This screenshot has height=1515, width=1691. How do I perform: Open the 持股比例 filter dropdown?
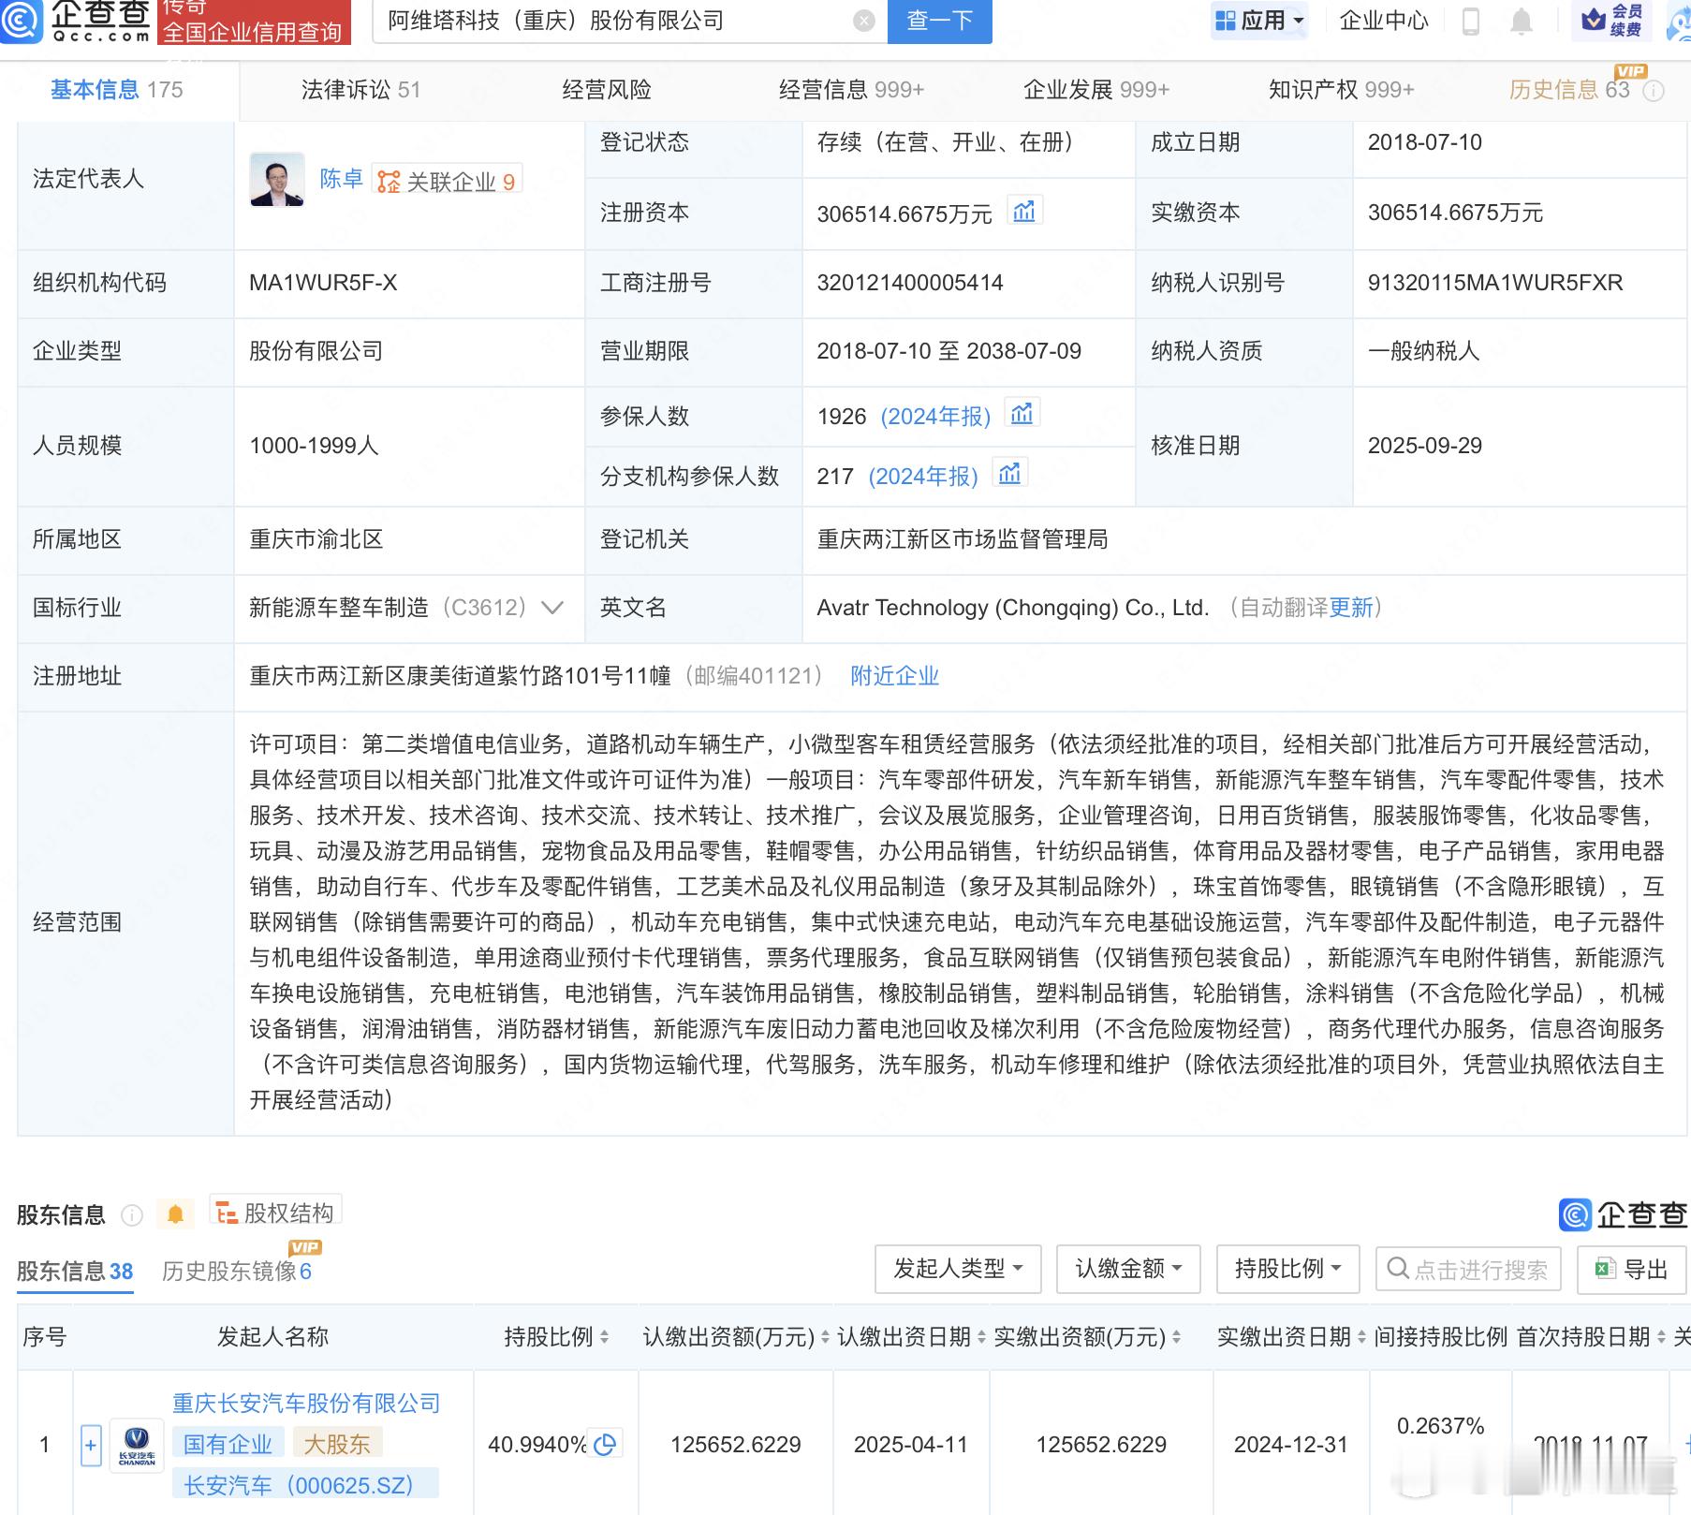coord(1287,1269)
